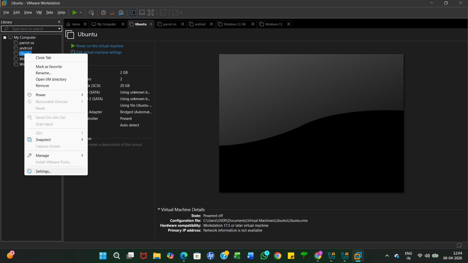The image size is (468, 263).
Task: Click Edit virtual machine settings link
Action: [99, 52]
